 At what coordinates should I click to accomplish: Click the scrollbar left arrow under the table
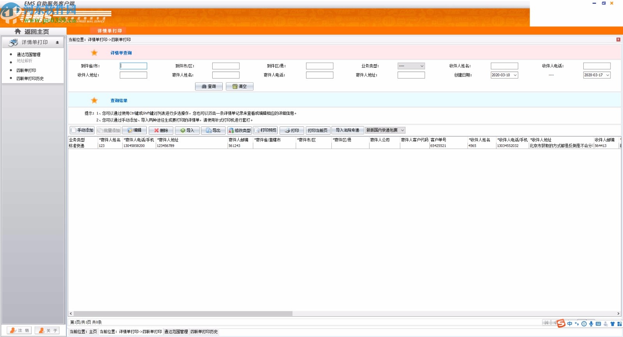click(x=70, y=314)
